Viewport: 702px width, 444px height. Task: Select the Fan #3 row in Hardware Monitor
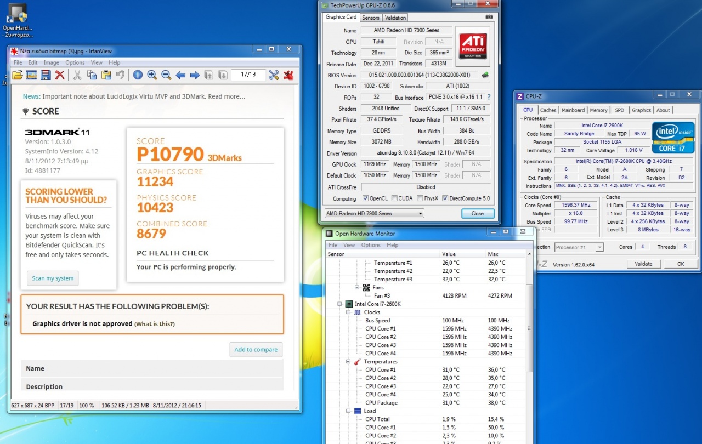(x=426, y=296)
